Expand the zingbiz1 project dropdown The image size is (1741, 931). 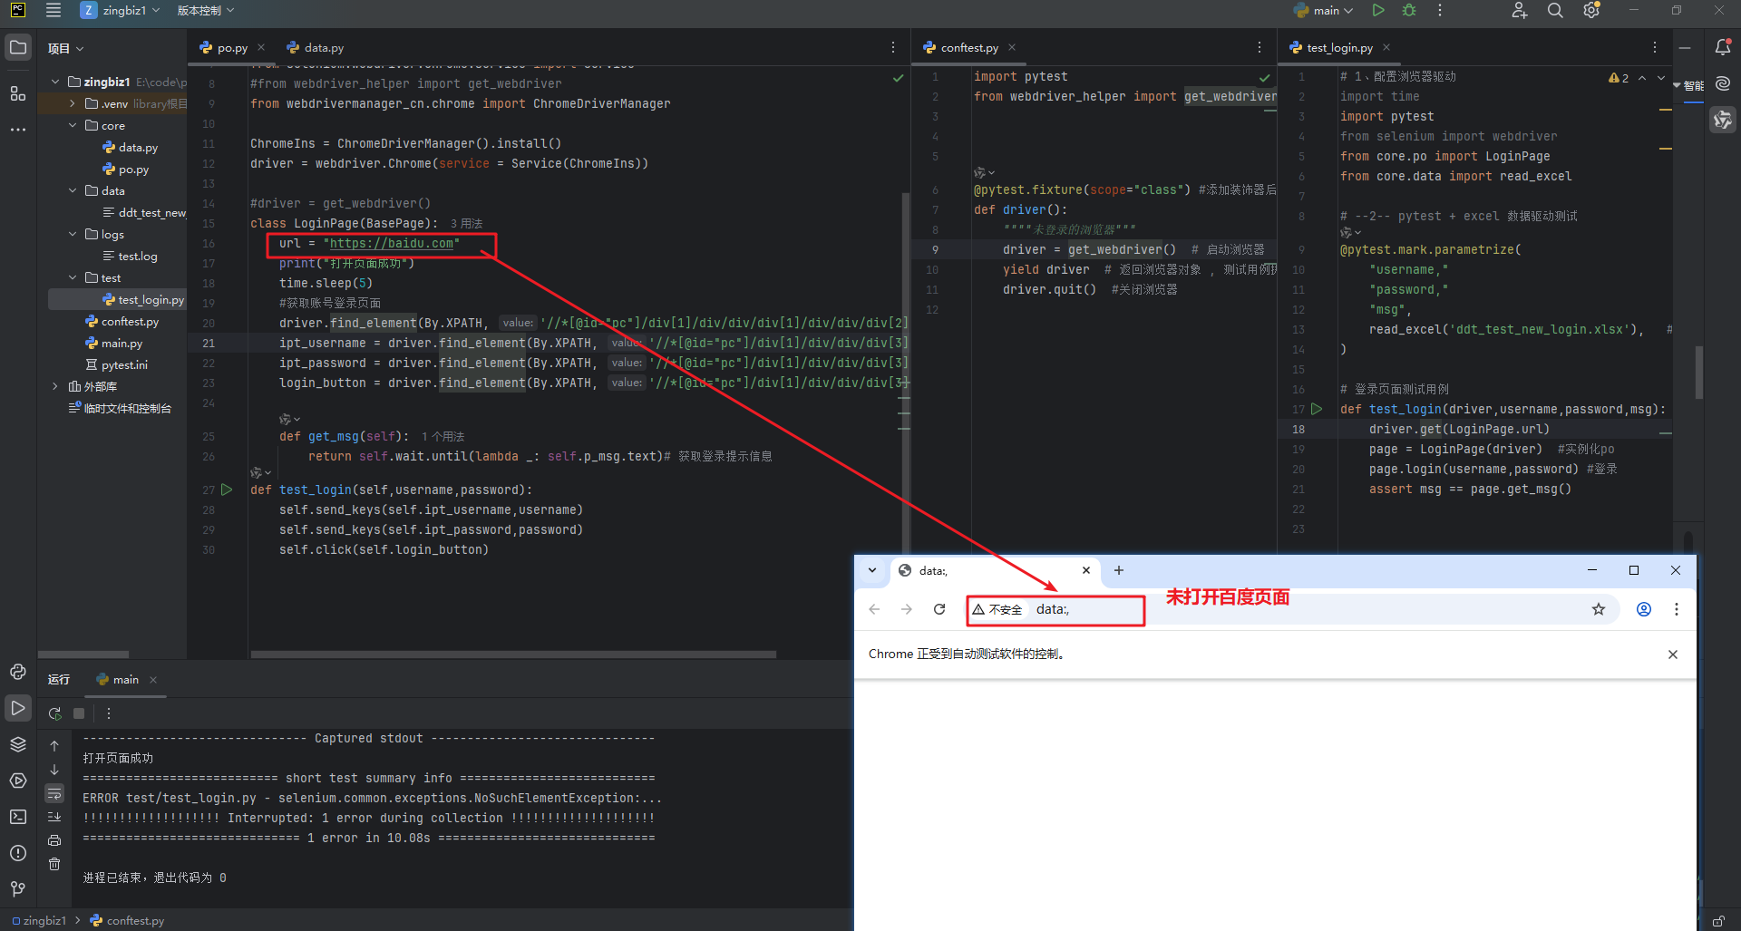coord(121,11)
